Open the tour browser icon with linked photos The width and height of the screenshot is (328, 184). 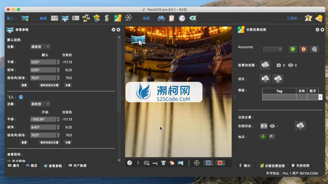[86, 18]
